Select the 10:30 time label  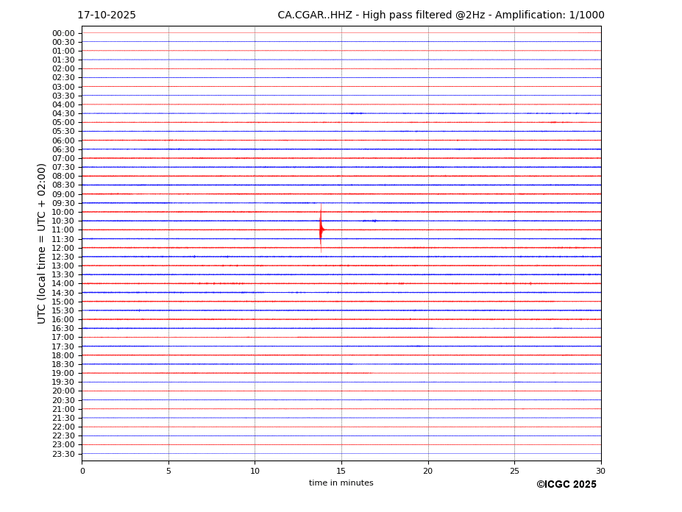[x=63, y=221]
